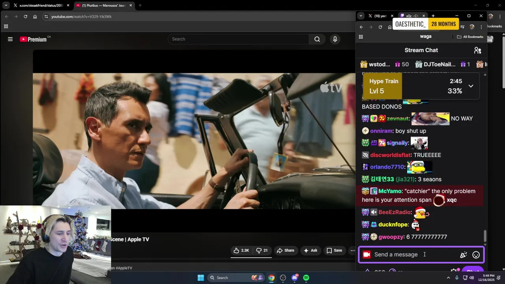
Task: Close the xQc chat tab
Action: 424,16
